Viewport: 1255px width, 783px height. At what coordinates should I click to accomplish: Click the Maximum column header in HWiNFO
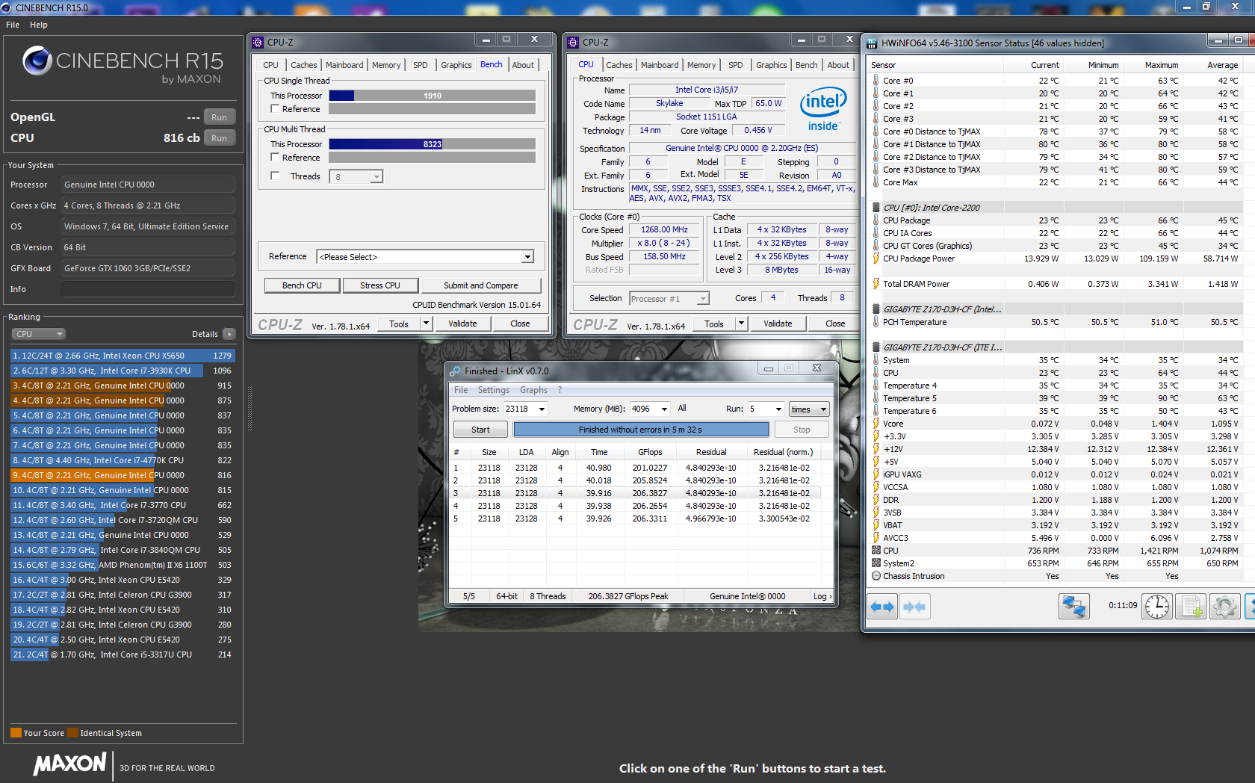click(x=1161, y=65)
